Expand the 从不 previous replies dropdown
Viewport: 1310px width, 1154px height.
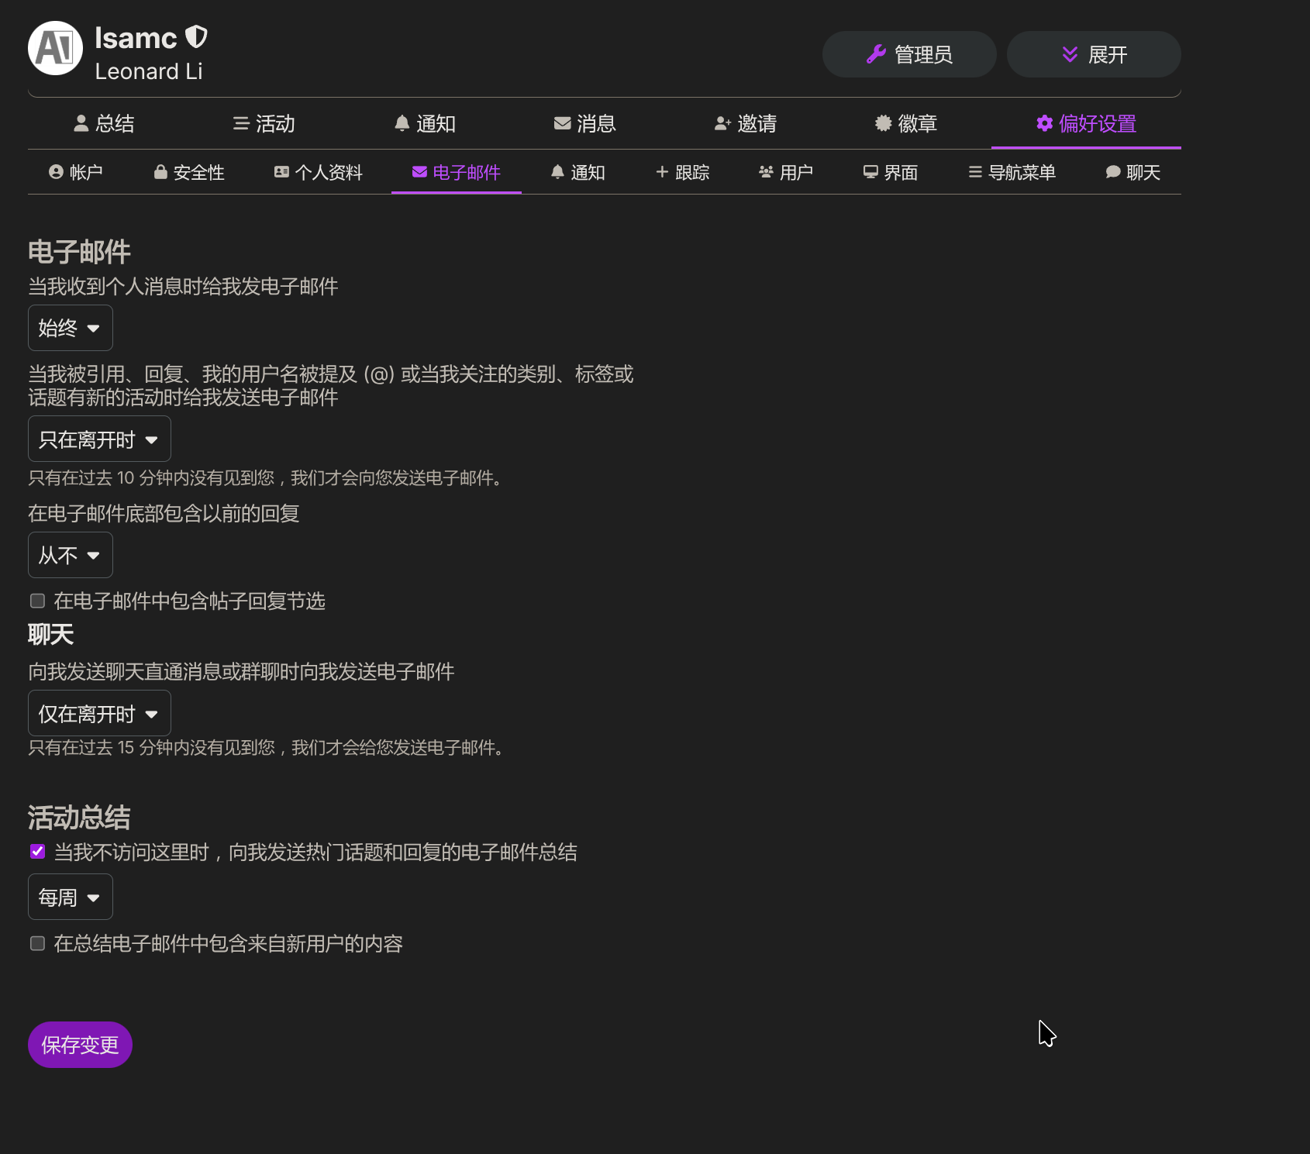pos(70,555)
